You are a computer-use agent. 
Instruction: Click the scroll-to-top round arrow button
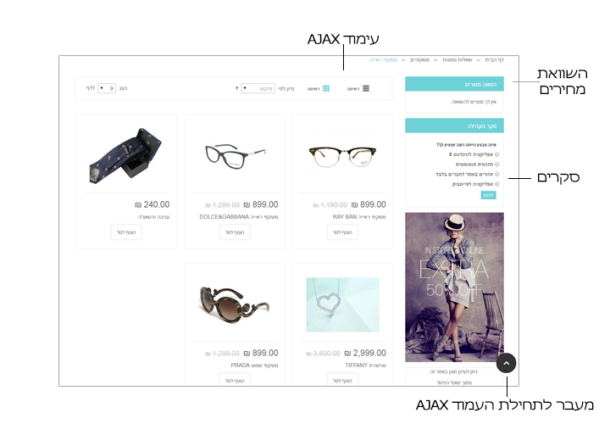[x=506, y=363]
